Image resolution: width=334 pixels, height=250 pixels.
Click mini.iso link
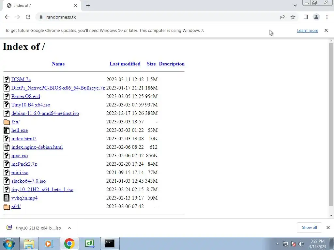point(20,173)
